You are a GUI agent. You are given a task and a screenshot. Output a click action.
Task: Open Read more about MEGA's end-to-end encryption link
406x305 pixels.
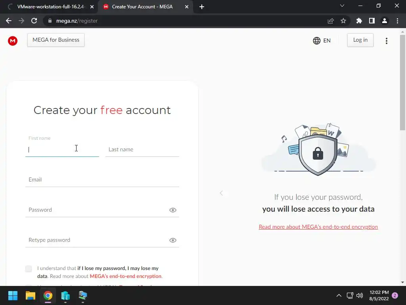[318, 227]
